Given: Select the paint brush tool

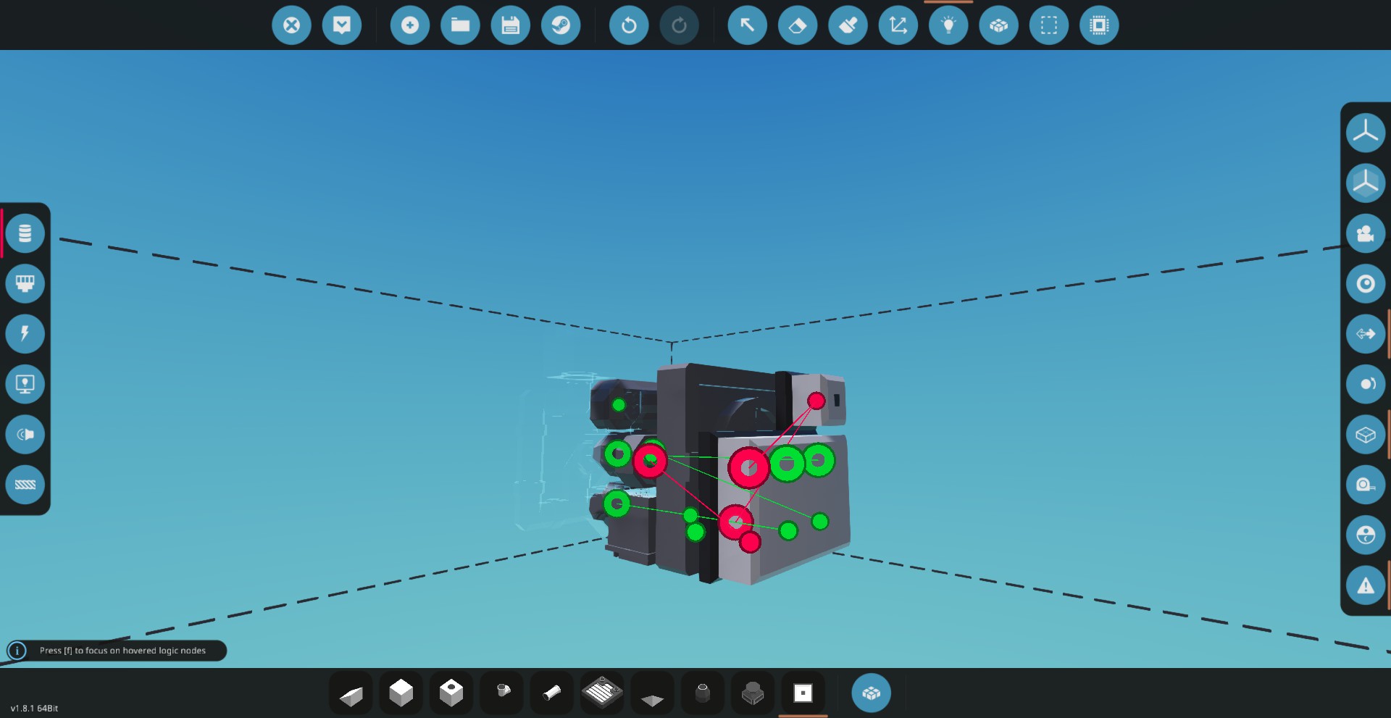Looking at the screenshot, I should [848, 25].
